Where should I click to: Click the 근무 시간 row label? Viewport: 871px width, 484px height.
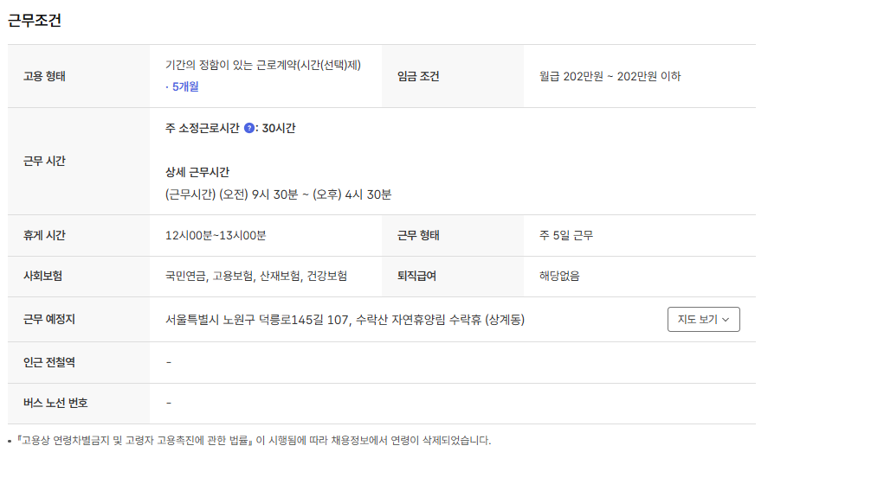click(44, 162)
